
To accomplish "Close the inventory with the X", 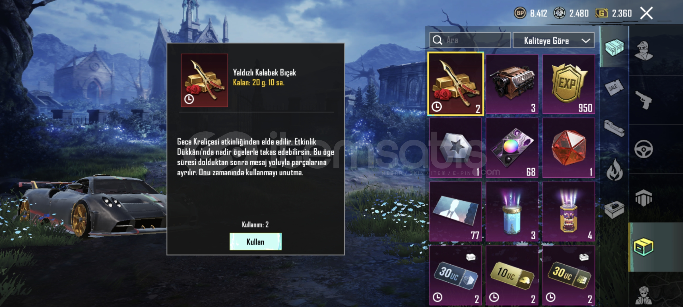I will [646, 13].
